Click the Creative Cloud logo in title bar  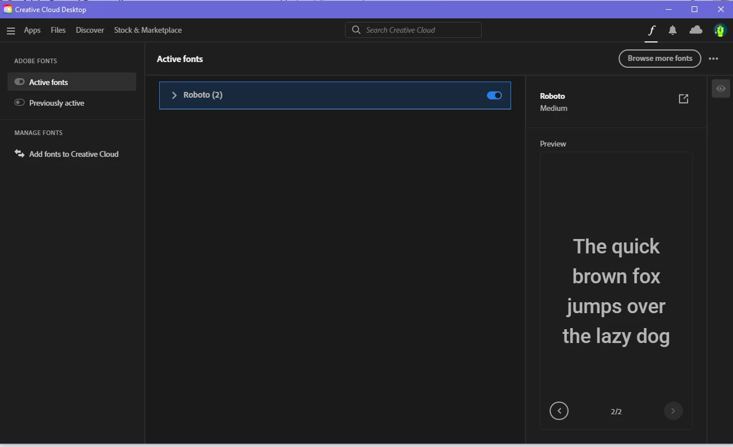pos(7,9)
